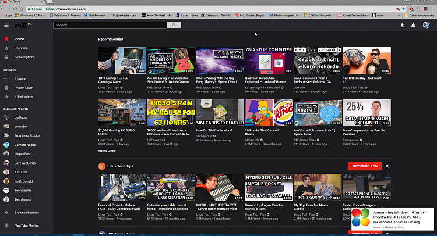
Task: Click the Trending flame icon
Action: coord(6,48)
